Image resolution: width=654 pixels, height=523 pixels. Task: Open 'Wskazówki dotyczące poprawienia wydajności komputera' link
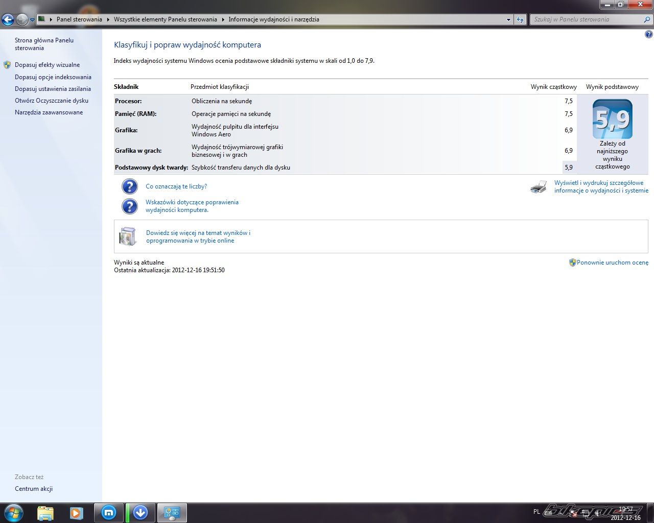pyautogui.click(x=192, y=206)
